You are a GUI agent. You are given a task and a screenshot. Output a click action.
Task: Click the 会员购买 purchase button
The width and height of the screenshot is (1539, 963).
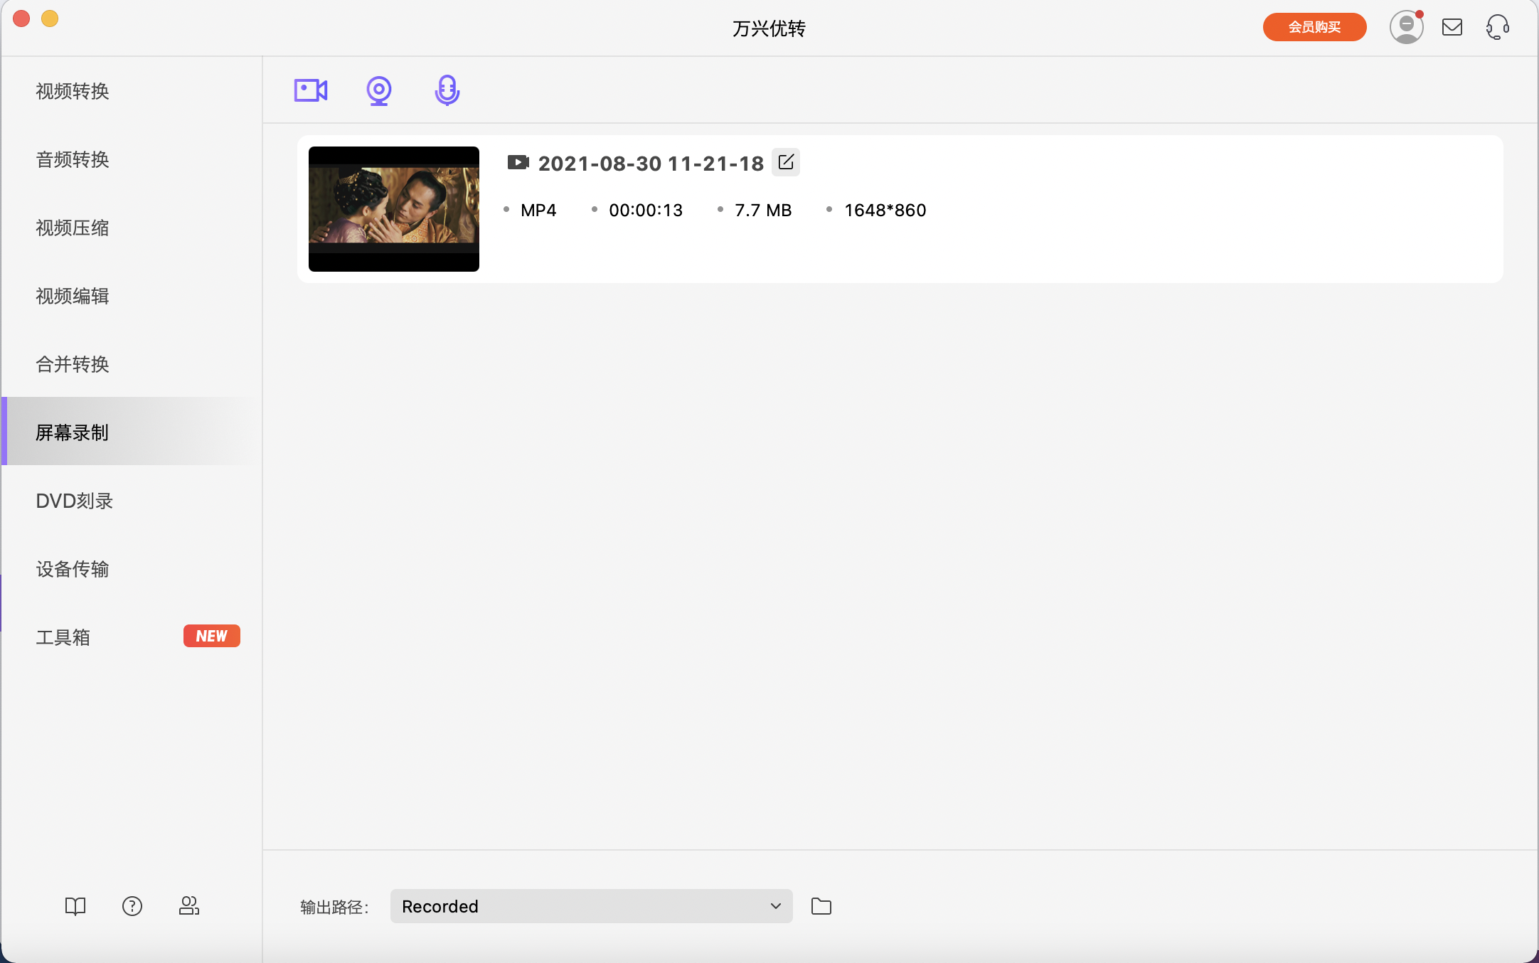tap(1313, 27)
